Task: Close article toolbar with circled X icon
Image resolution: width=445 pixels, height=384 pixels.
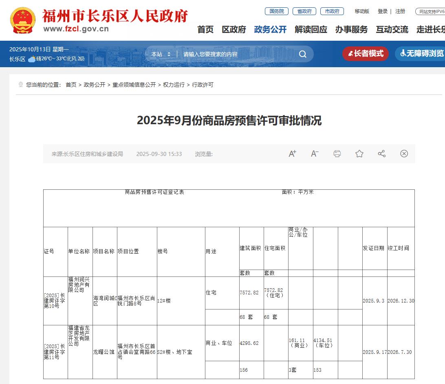Action: pos(404,154)
